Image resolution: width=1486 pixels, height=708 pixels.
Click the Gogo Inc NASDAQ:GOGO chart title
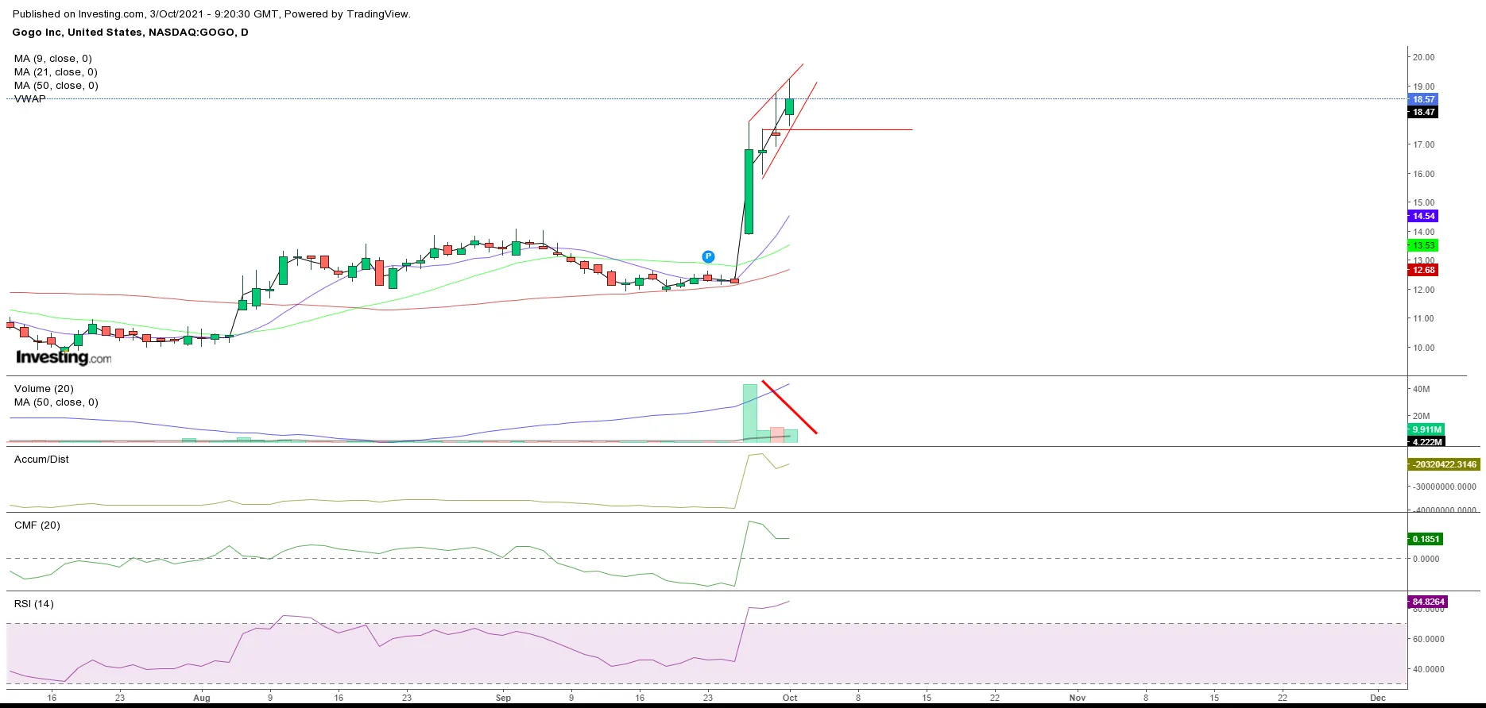pyautogui.click(x=130, y=33)
